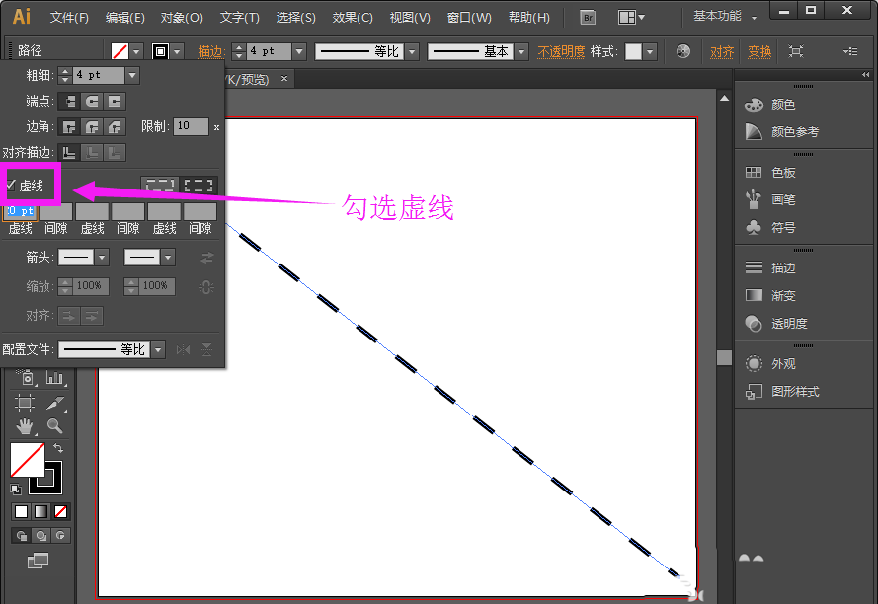Uncheck the 虚线 dashed line checkbox
Viewport: 878px width, 604px height.
pos(11,185)
